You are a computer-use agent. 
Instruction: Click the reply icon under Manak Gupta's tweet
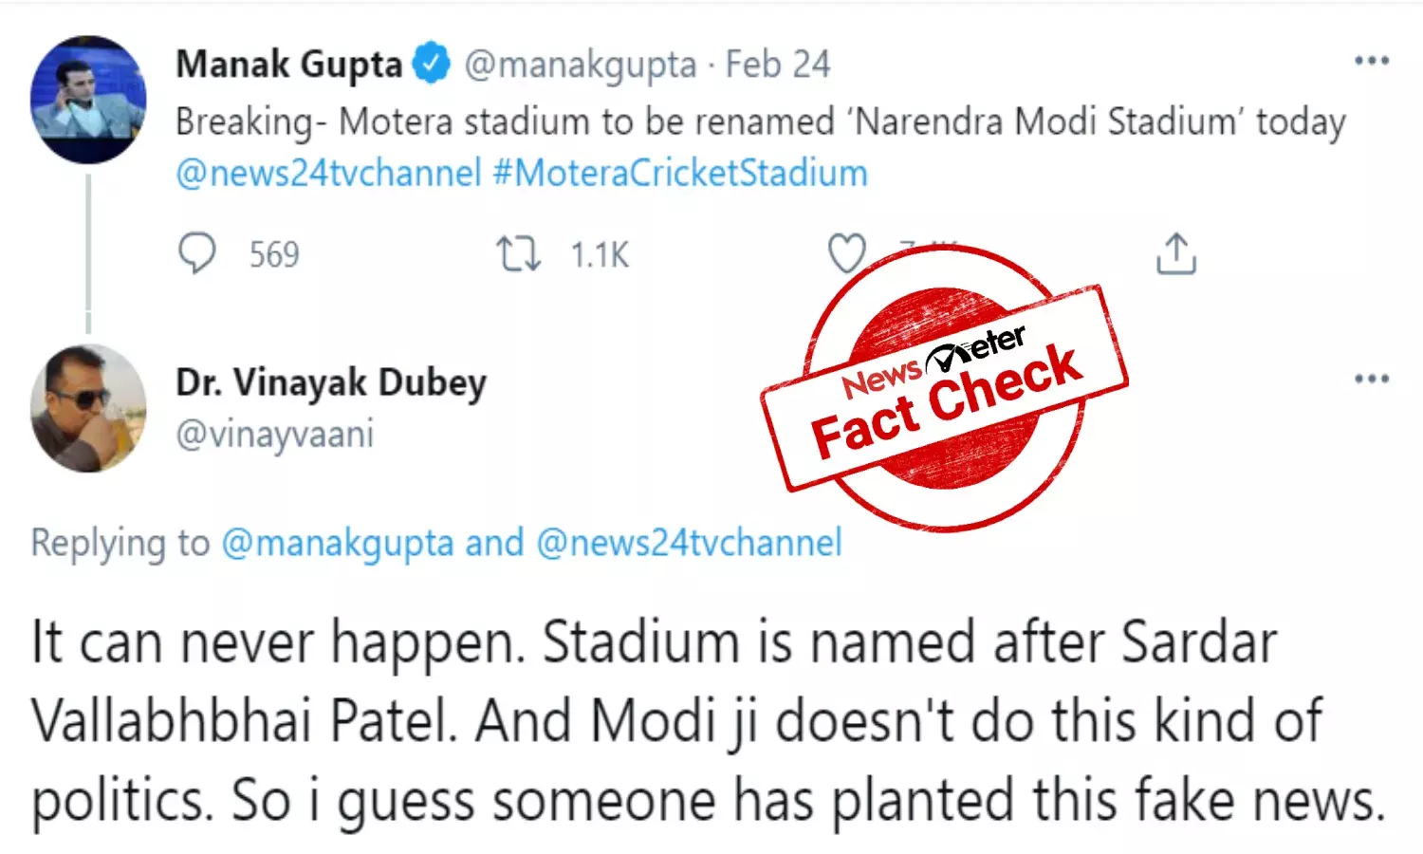[x=199, y=253]
